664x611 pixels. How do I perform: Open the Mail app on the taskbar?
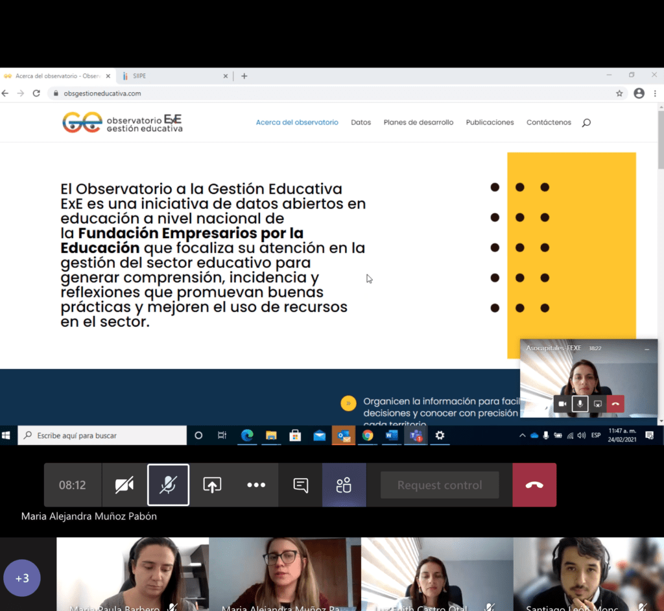(319, 435)
